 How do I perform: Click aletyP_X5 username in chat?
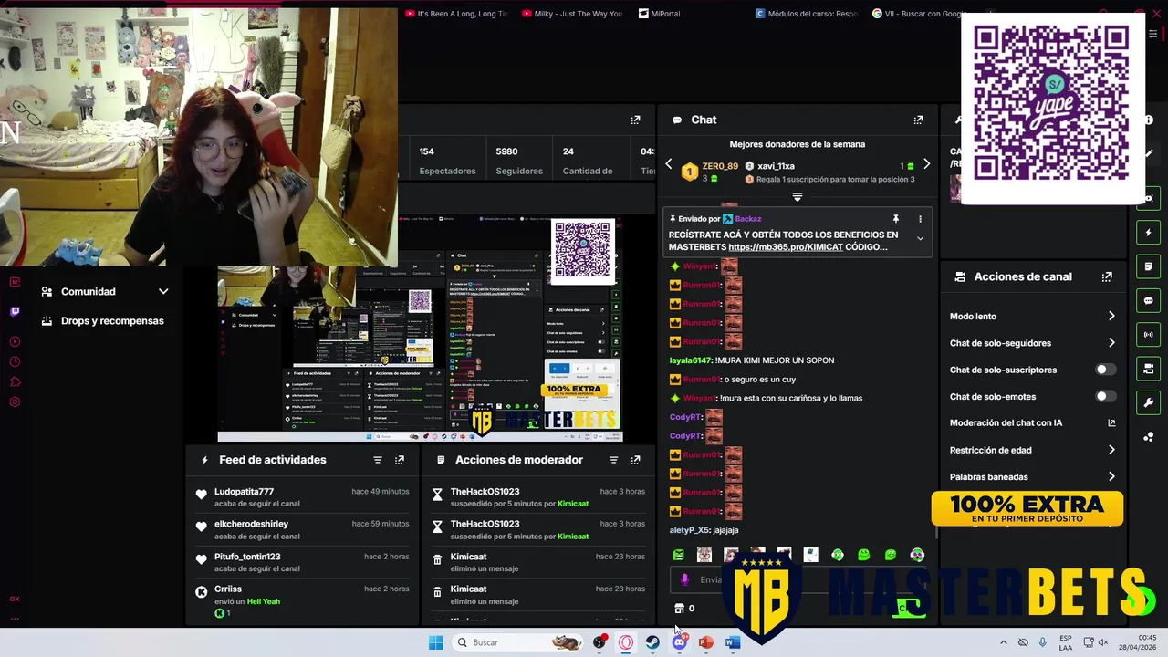tap(689, 530)
